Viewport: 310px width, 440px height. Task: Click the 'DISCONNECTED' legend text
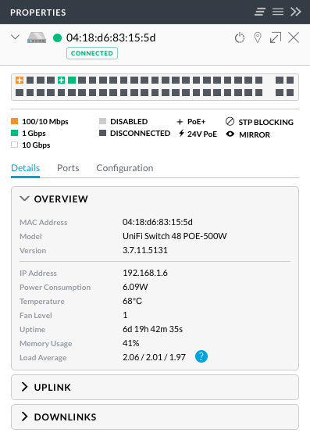[x=140, y=134]
